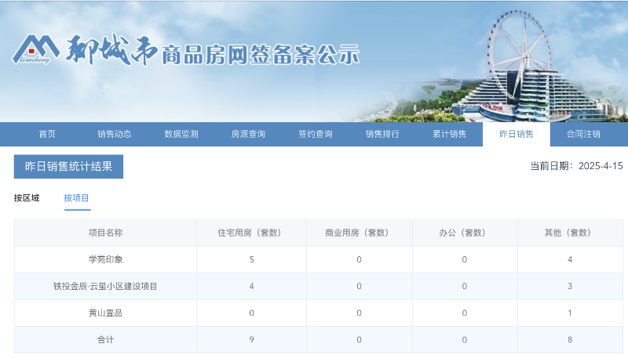Screen dimensions: 628x358
Task: Navigate to 销售排行
Action: [382, 134]
